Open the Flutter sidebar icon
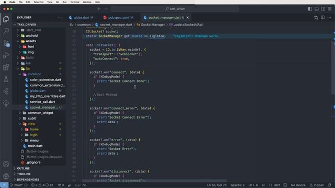 pyautogui.click(x=6, y=91)
